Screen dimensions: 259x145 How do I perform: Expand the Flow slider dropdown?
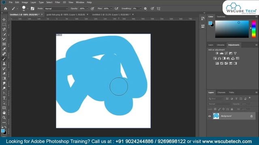coord(111,8)
